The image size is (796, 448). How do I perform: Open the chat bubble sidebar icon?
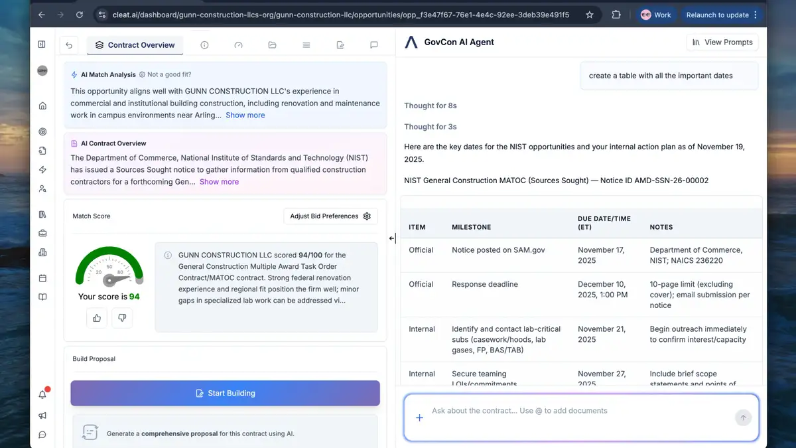tap(42, 435)
